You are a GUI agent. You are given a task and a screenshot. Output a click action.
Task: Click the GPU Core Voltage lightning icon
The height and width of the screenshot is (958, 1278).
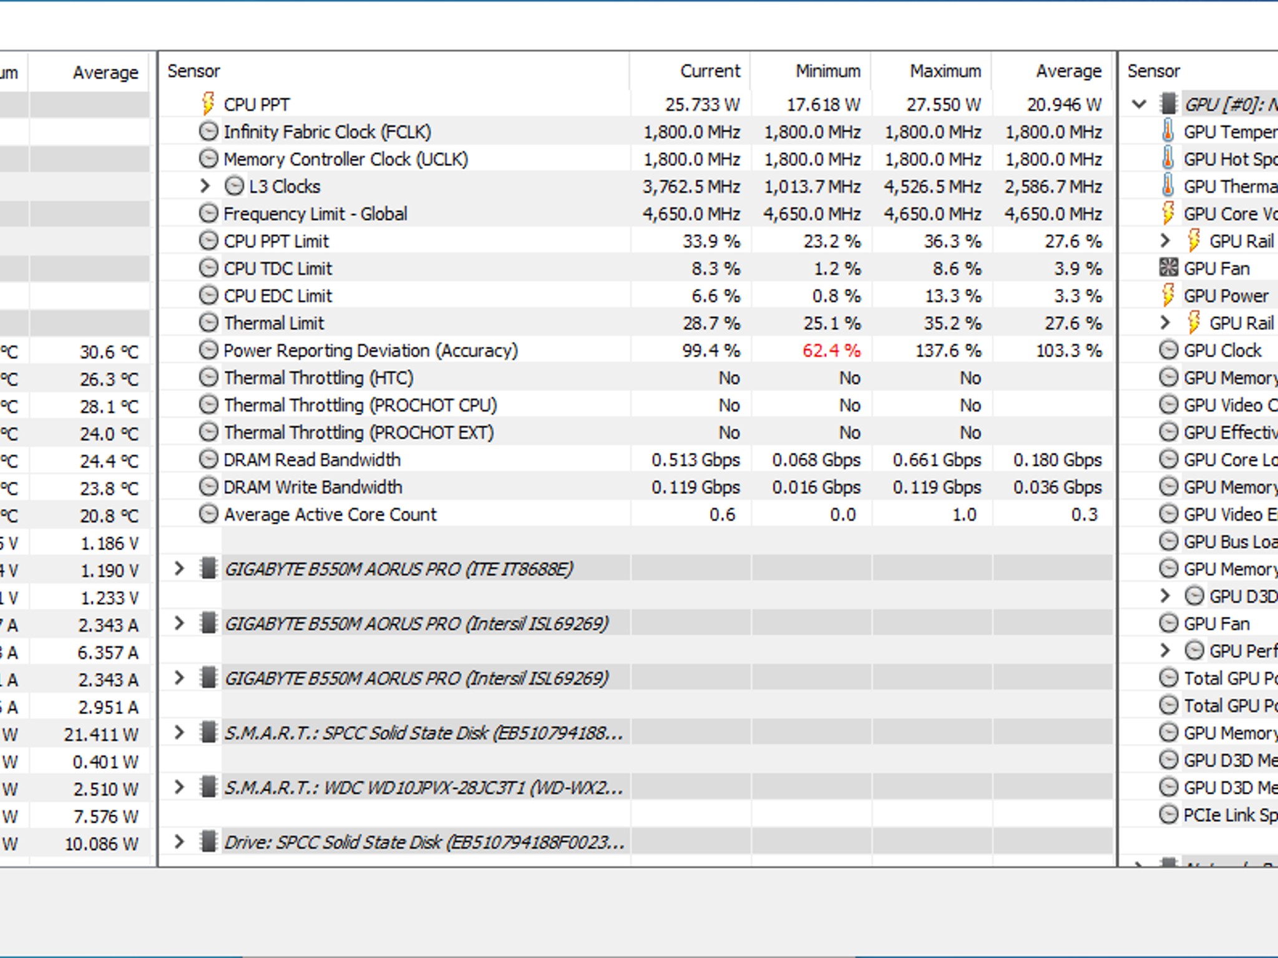pyautogui.click(x=1168, y=213)
